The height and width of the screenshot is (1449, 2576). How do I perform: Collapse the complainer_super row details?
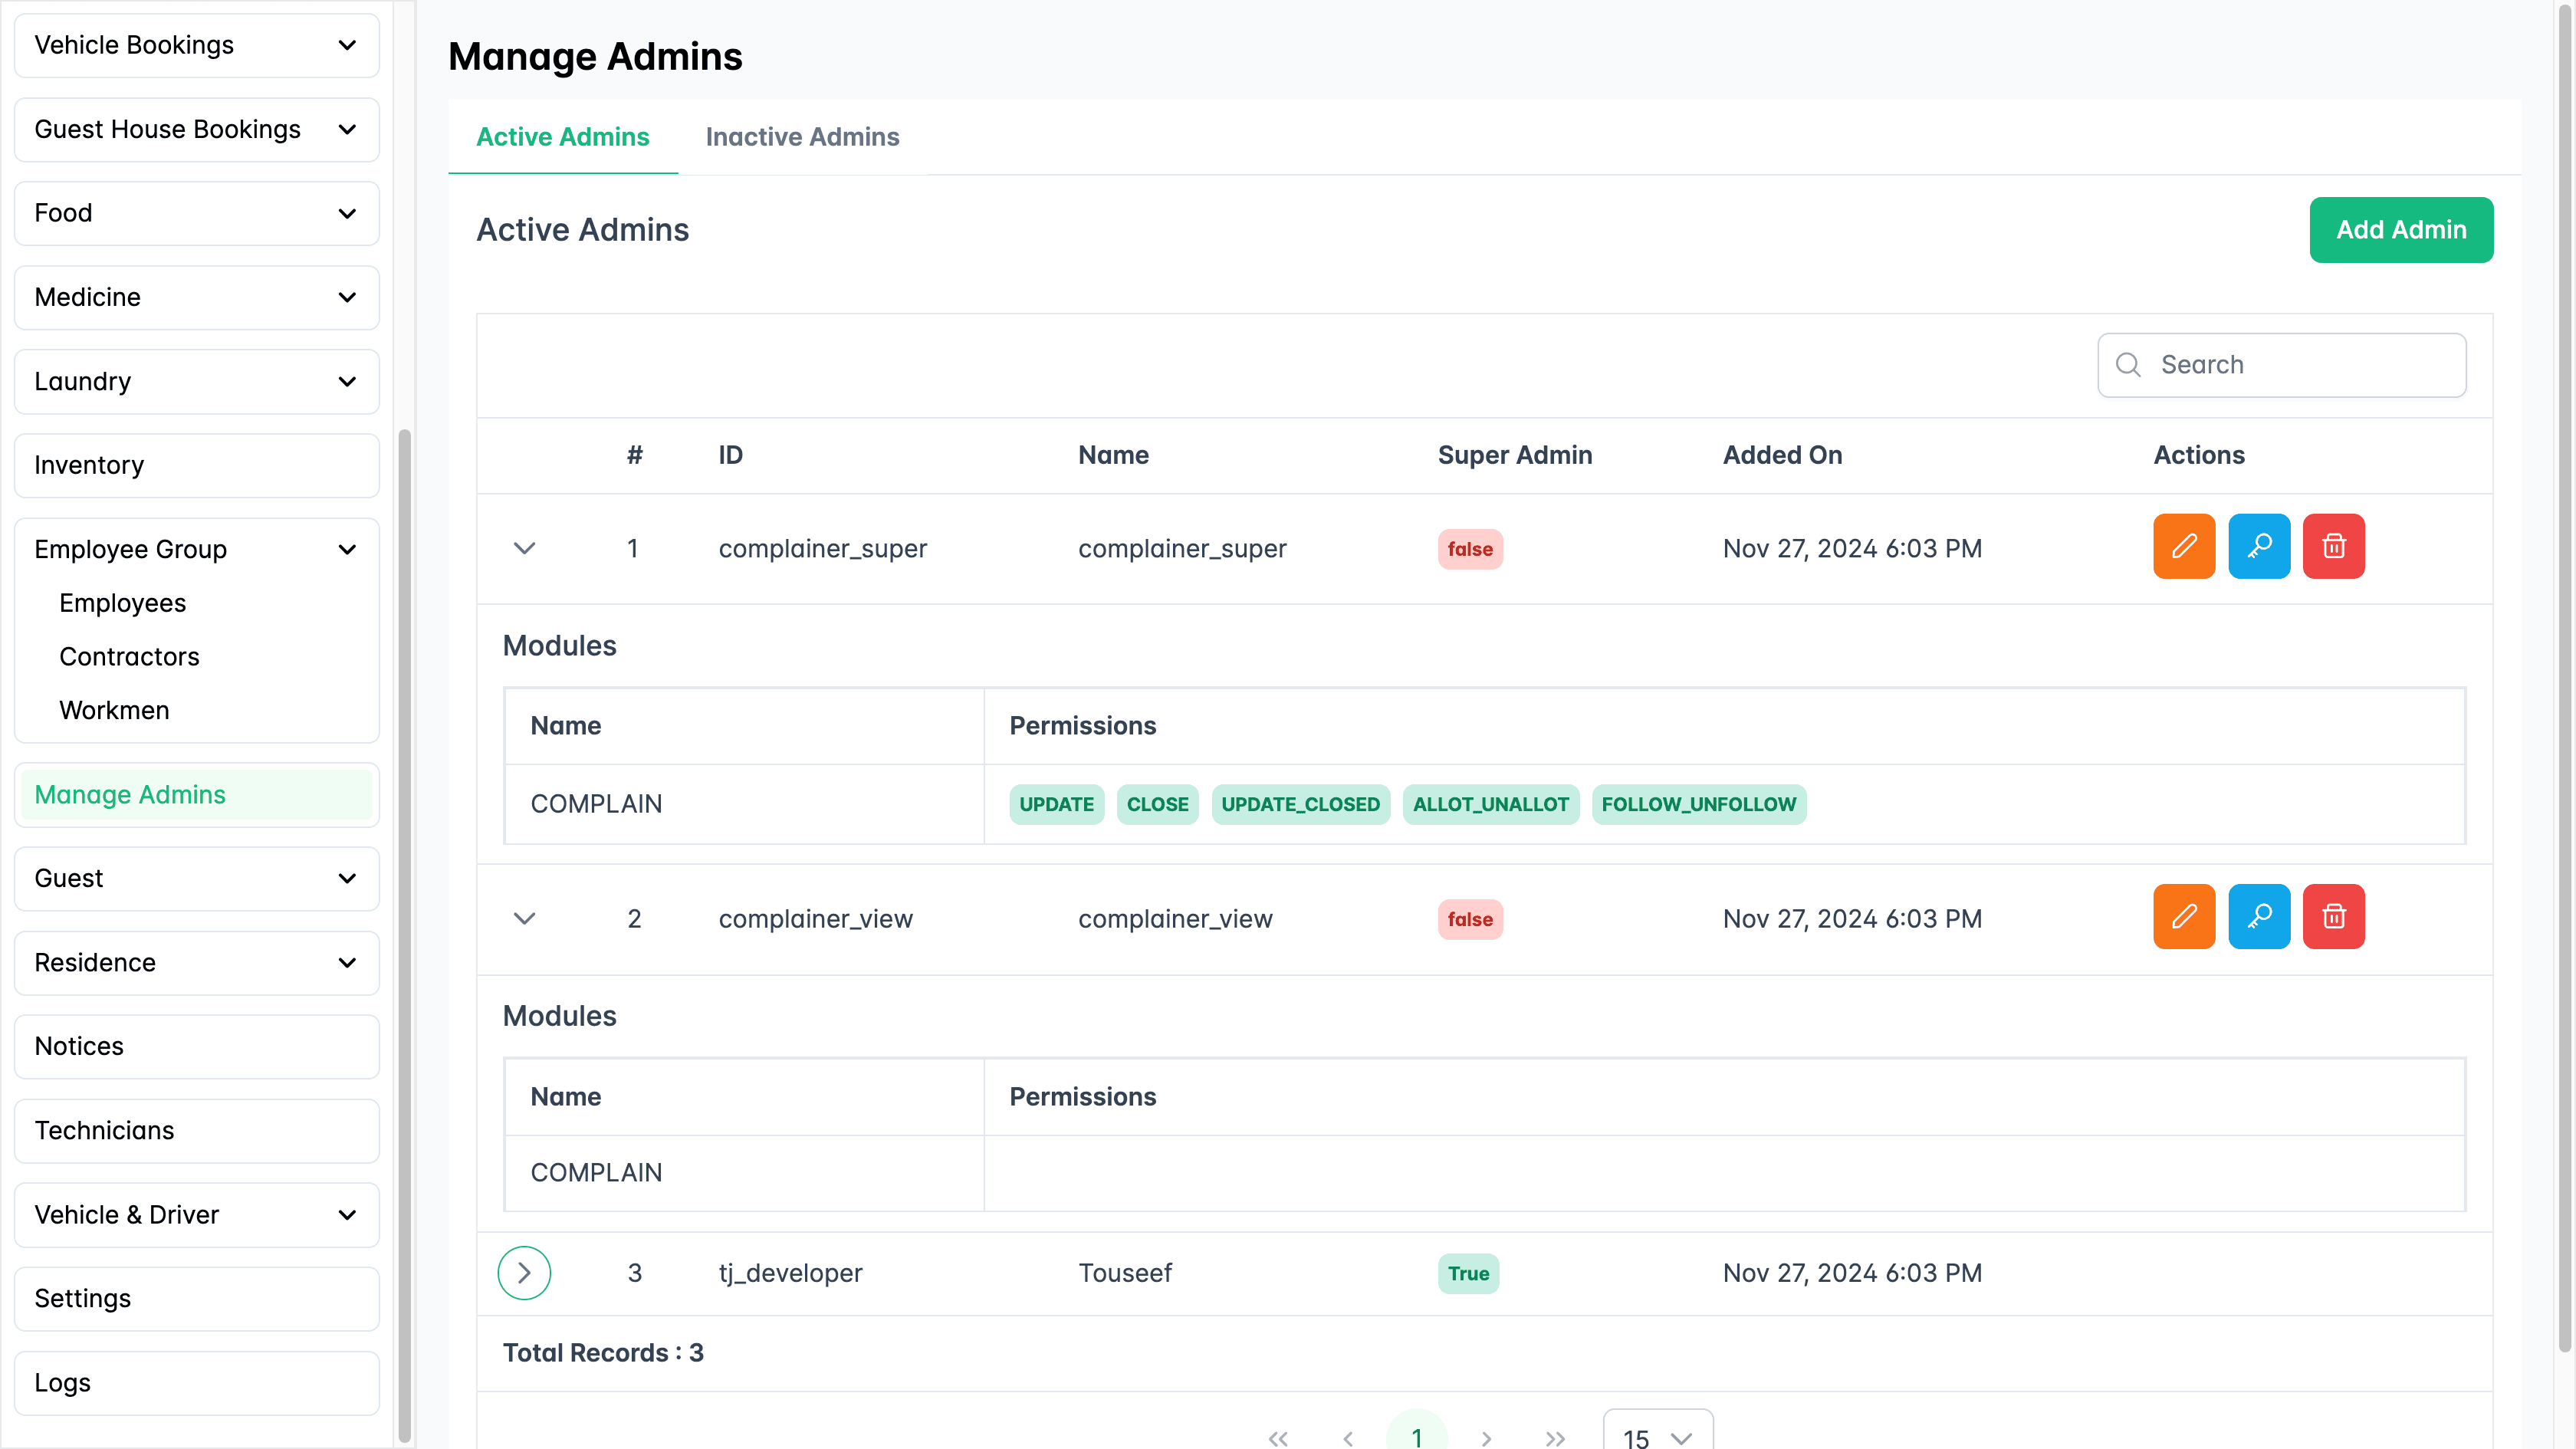pos(524,547)
